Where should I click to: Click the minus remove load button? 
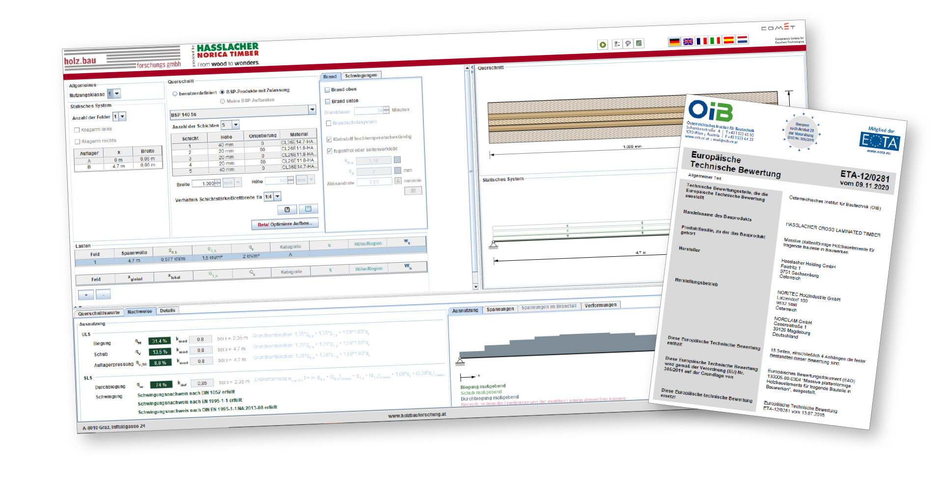(103, 295)
